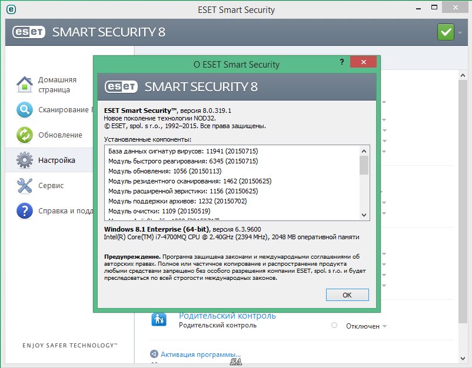
Task: Click help question mark in About dialog
Action: [x=342, y=62]
